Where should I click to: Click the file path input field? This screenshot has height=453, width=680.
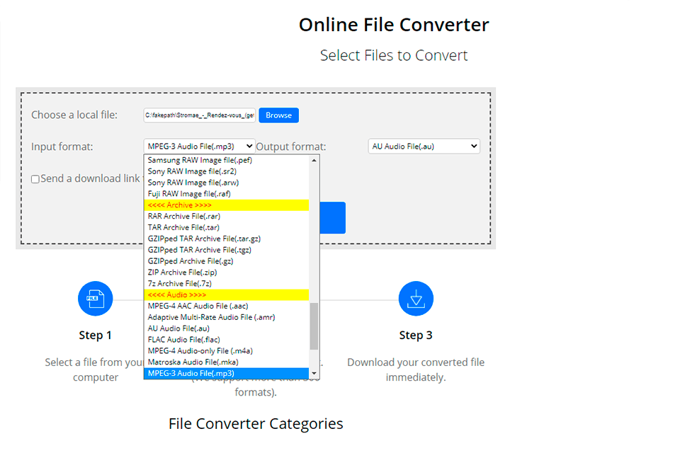pos(199,115)
